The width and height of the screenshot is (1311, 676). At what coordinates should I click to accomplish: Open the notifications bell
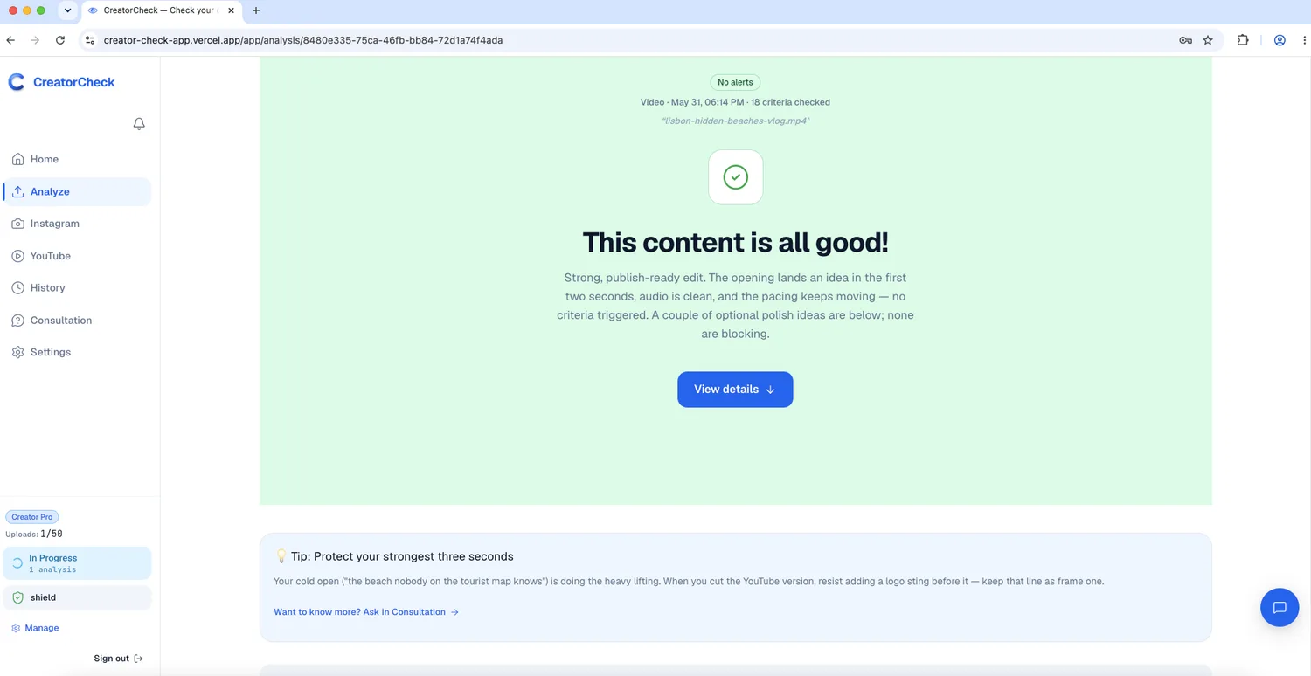click(x=139, y=124)
